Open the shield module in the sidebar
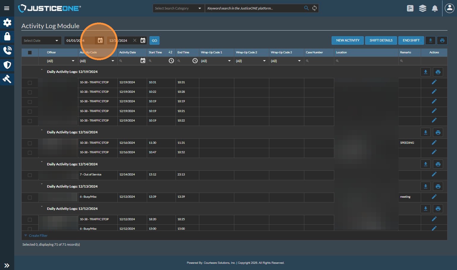The height and width of the screenshot is (270, 457). pos(7,65)
